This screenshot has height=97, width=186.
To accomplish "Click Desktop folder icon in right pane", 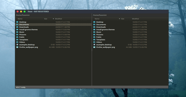I will (x=94, y=22).
